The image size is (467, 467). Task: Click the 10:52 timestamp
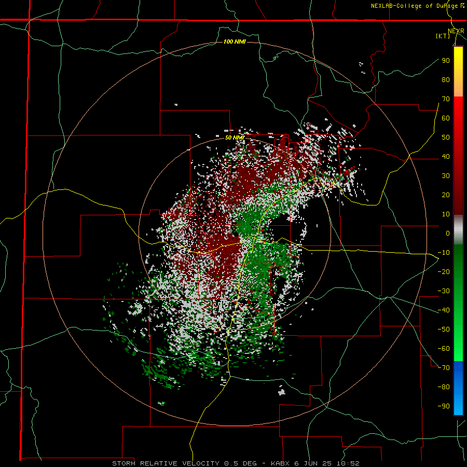click(x=348, y=463)
